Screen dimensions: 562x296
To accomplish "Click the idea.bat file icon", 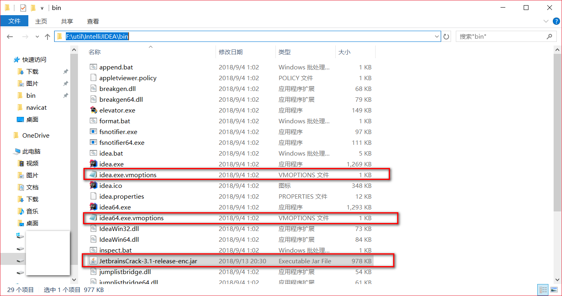I will coord(93,153).
